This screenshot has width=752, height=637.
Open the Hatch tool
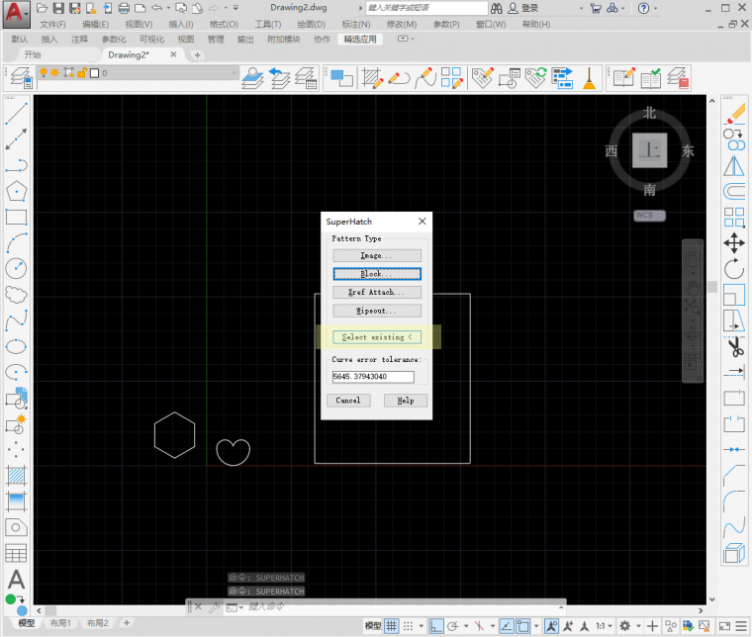[x=16, y=476]
